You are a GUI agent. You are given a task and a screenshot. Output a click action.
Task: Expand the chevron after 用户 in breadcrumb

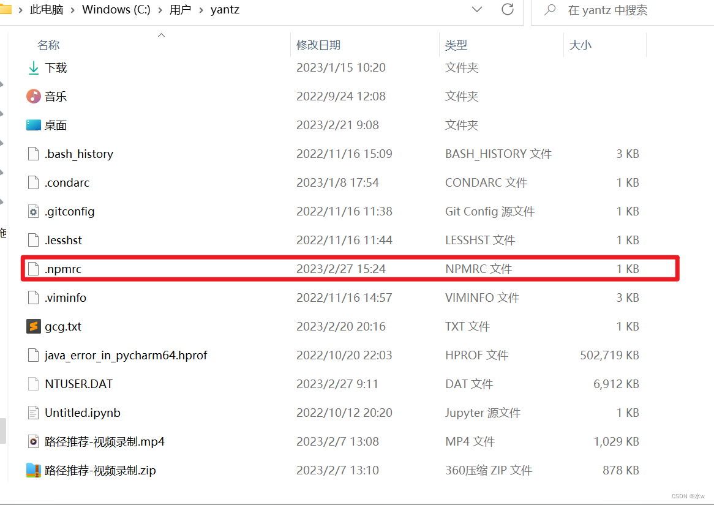[201, 10]
